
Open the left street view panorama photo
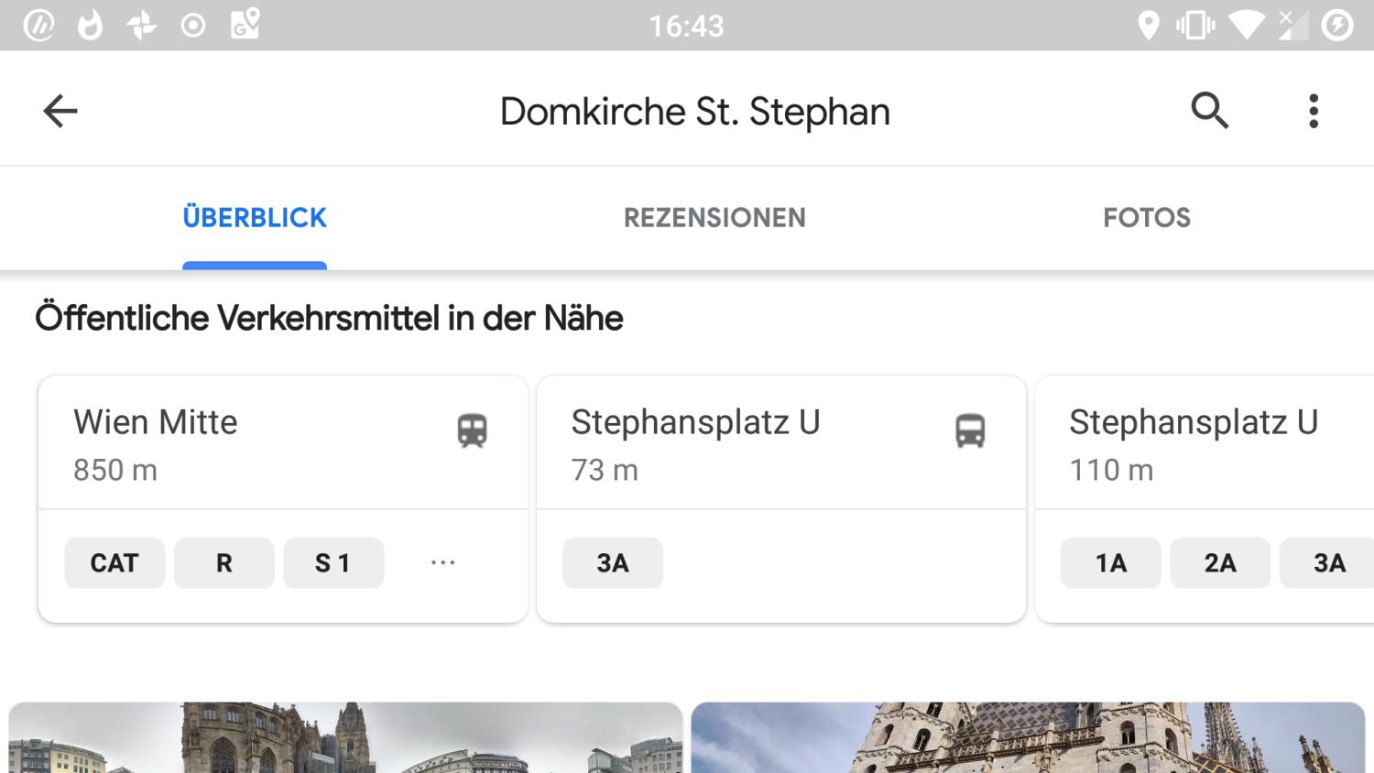click(345, 737)
